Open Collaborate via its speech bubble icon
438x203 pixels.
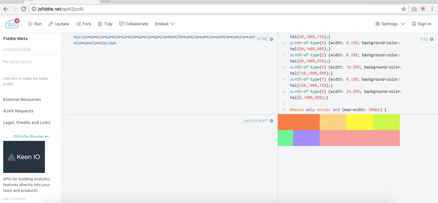[121, 24]
